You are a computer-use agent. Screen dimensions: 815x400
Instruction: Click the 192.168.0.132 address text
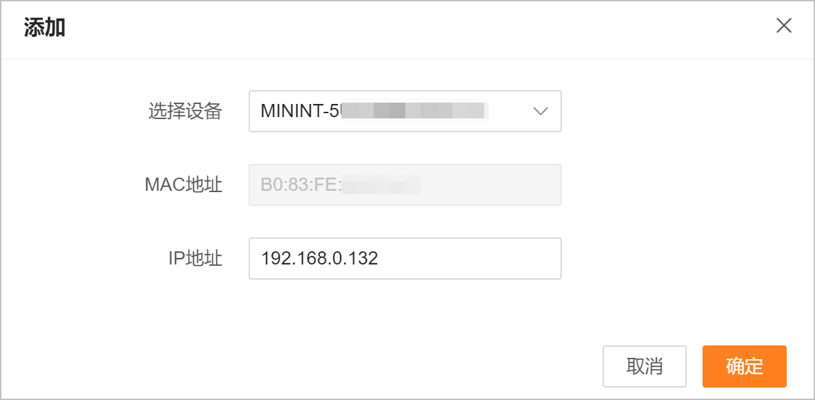[x=320, y=259]
